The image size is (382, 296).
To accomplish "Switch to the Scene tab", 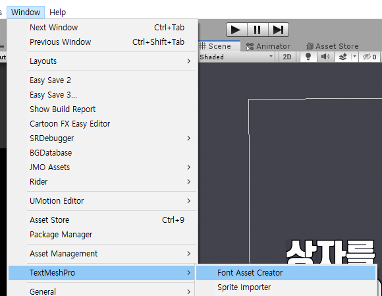I will (219, 46).
